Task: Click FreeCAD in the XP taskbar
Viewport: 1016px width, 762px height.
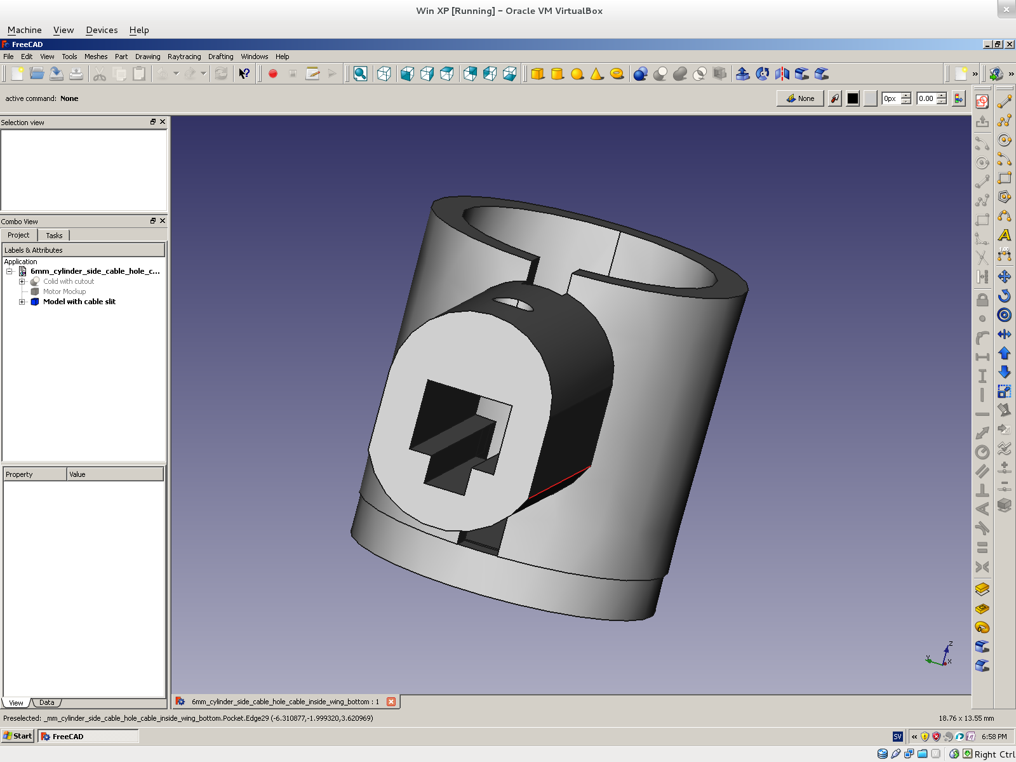Action: click(88, 736)
